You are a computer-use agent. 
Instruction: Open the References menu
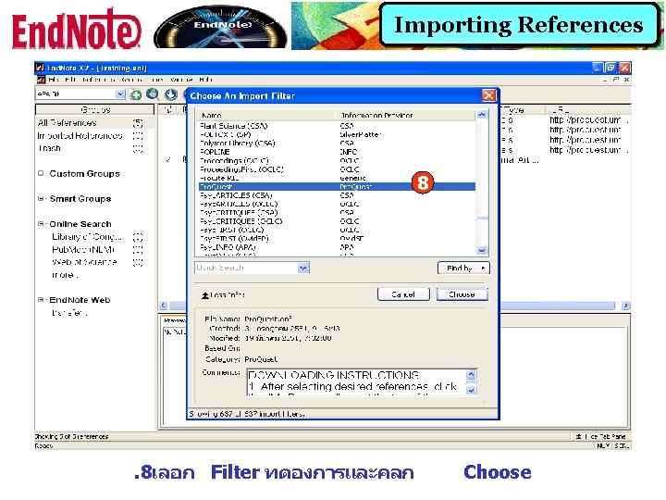(x=99, y=80)
